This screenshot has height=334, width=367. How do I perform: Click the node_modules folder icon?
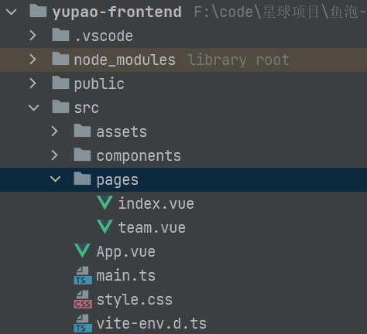(60, 59)
